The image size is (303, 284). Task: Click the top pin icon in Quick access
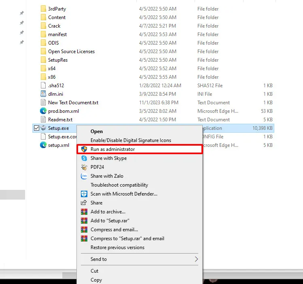(x=22, y=13)
